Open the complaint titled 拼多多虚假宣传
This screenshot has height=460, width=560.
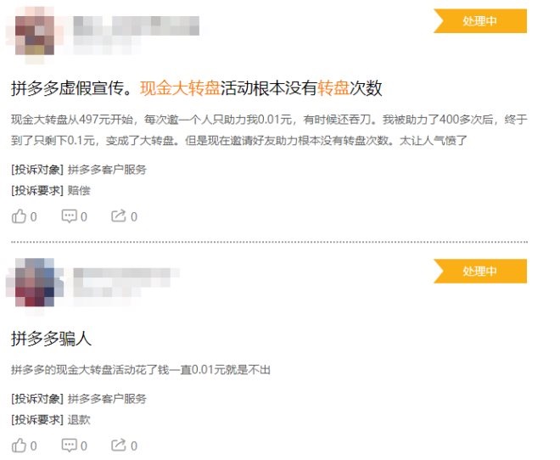click(197, 88)
